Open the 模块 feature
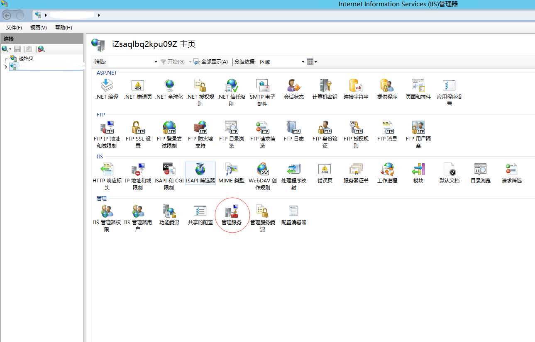535x342 pixels. pyautogui.click(x=418, y=173)
